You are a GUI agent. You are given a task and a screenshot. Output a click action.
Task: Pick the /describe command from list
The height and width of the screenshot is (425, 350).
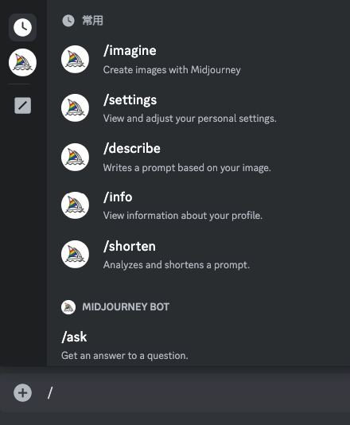[199, 158]
